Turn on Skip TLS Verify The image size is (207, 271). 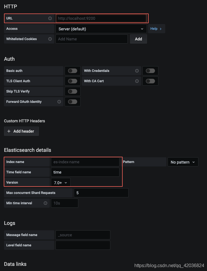(x=73, y=91)
